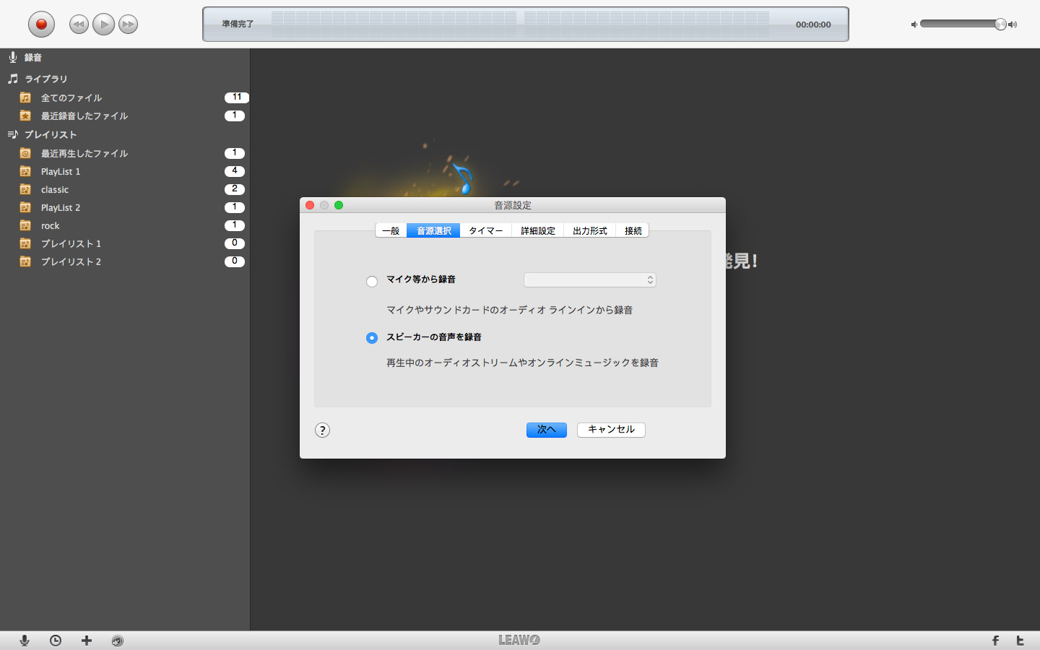Switch to the 一般 tab
The height and width of the screenshot is (650, 1040).
(391, 230)
